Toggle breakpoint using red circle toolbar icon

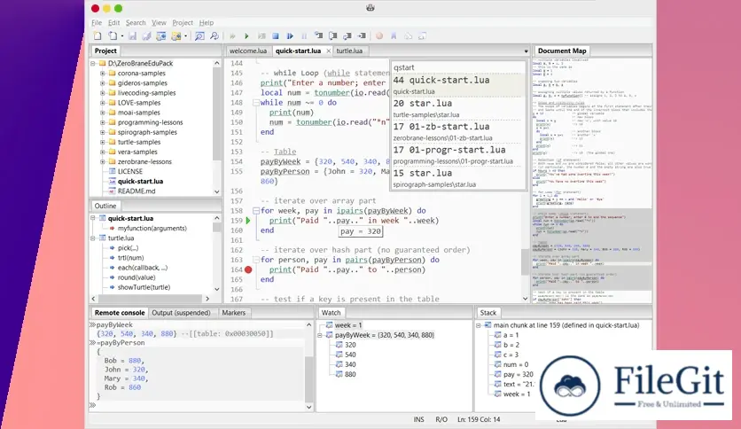[379, 36]
